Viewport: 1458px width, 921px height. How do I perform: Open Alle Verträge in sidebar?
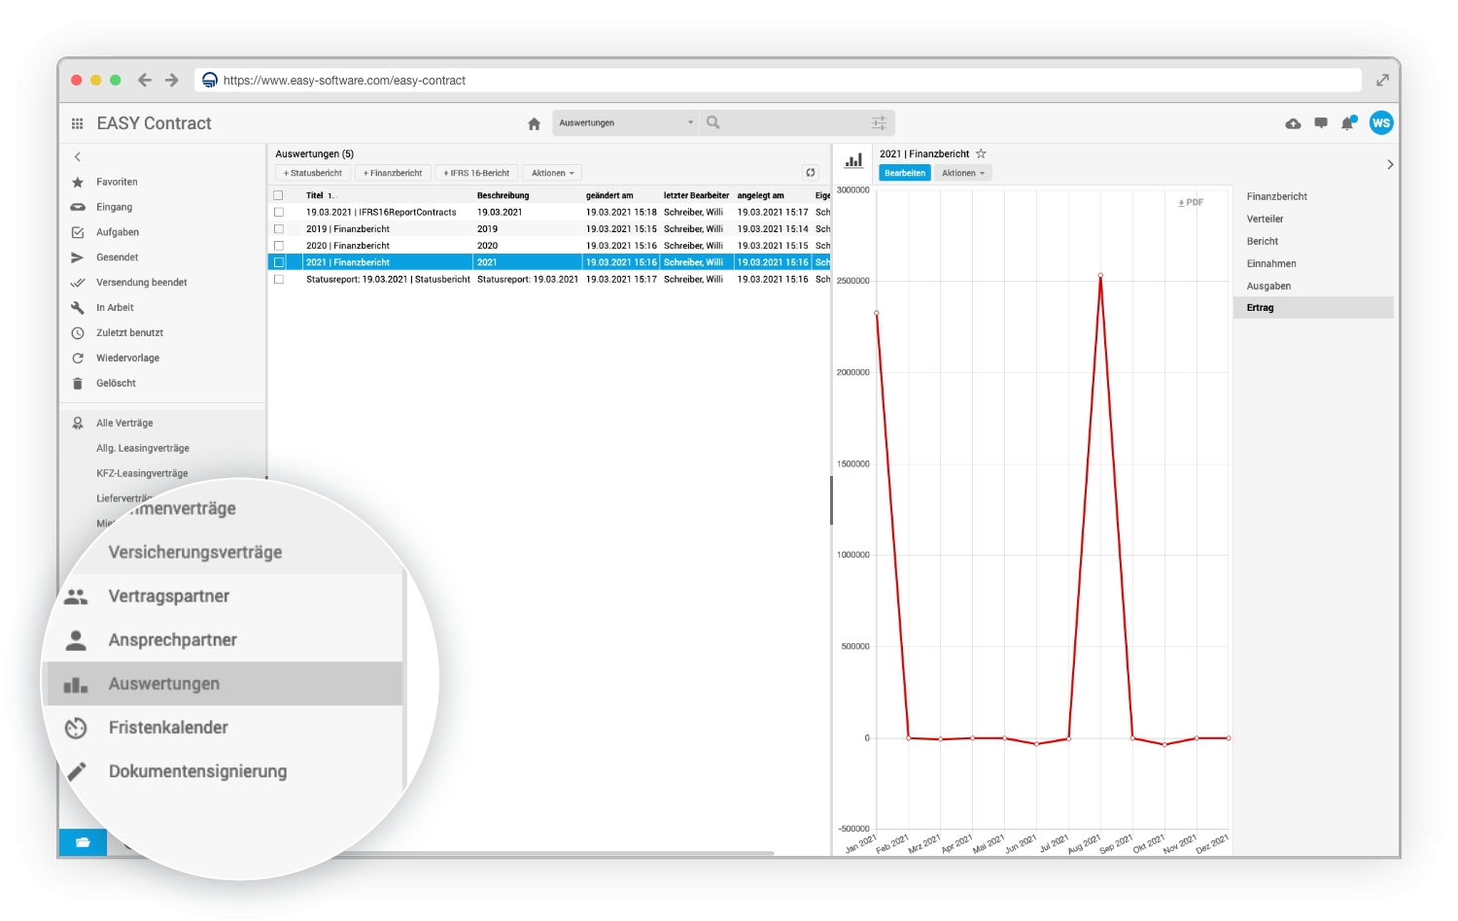click(x=124, y=423)
